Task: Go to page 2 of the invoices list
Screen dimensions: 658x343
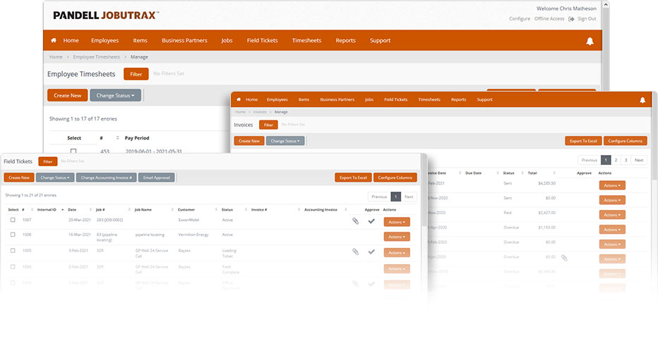Action: tap(616, 160)
